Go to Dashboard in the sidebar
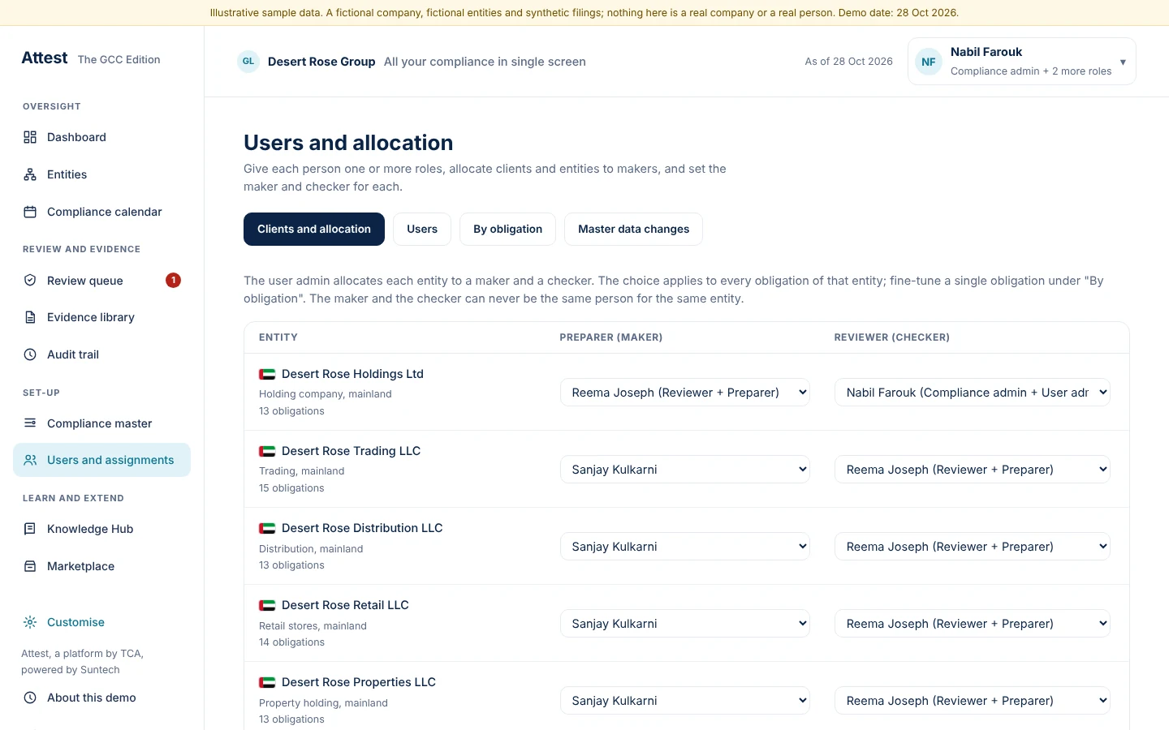This screenshot has width=1169, height=730. click(101, 137)
